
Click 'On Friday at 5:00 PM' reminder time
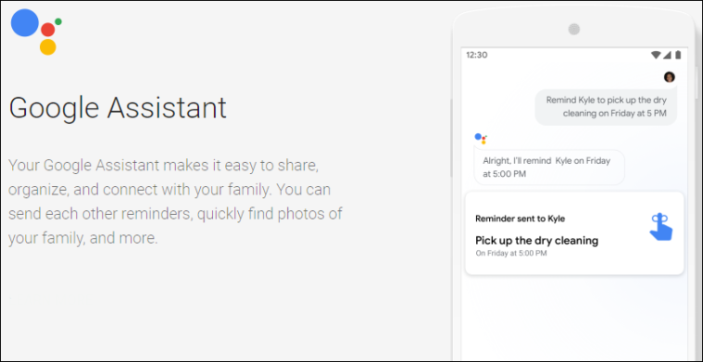tap(511, 254)
